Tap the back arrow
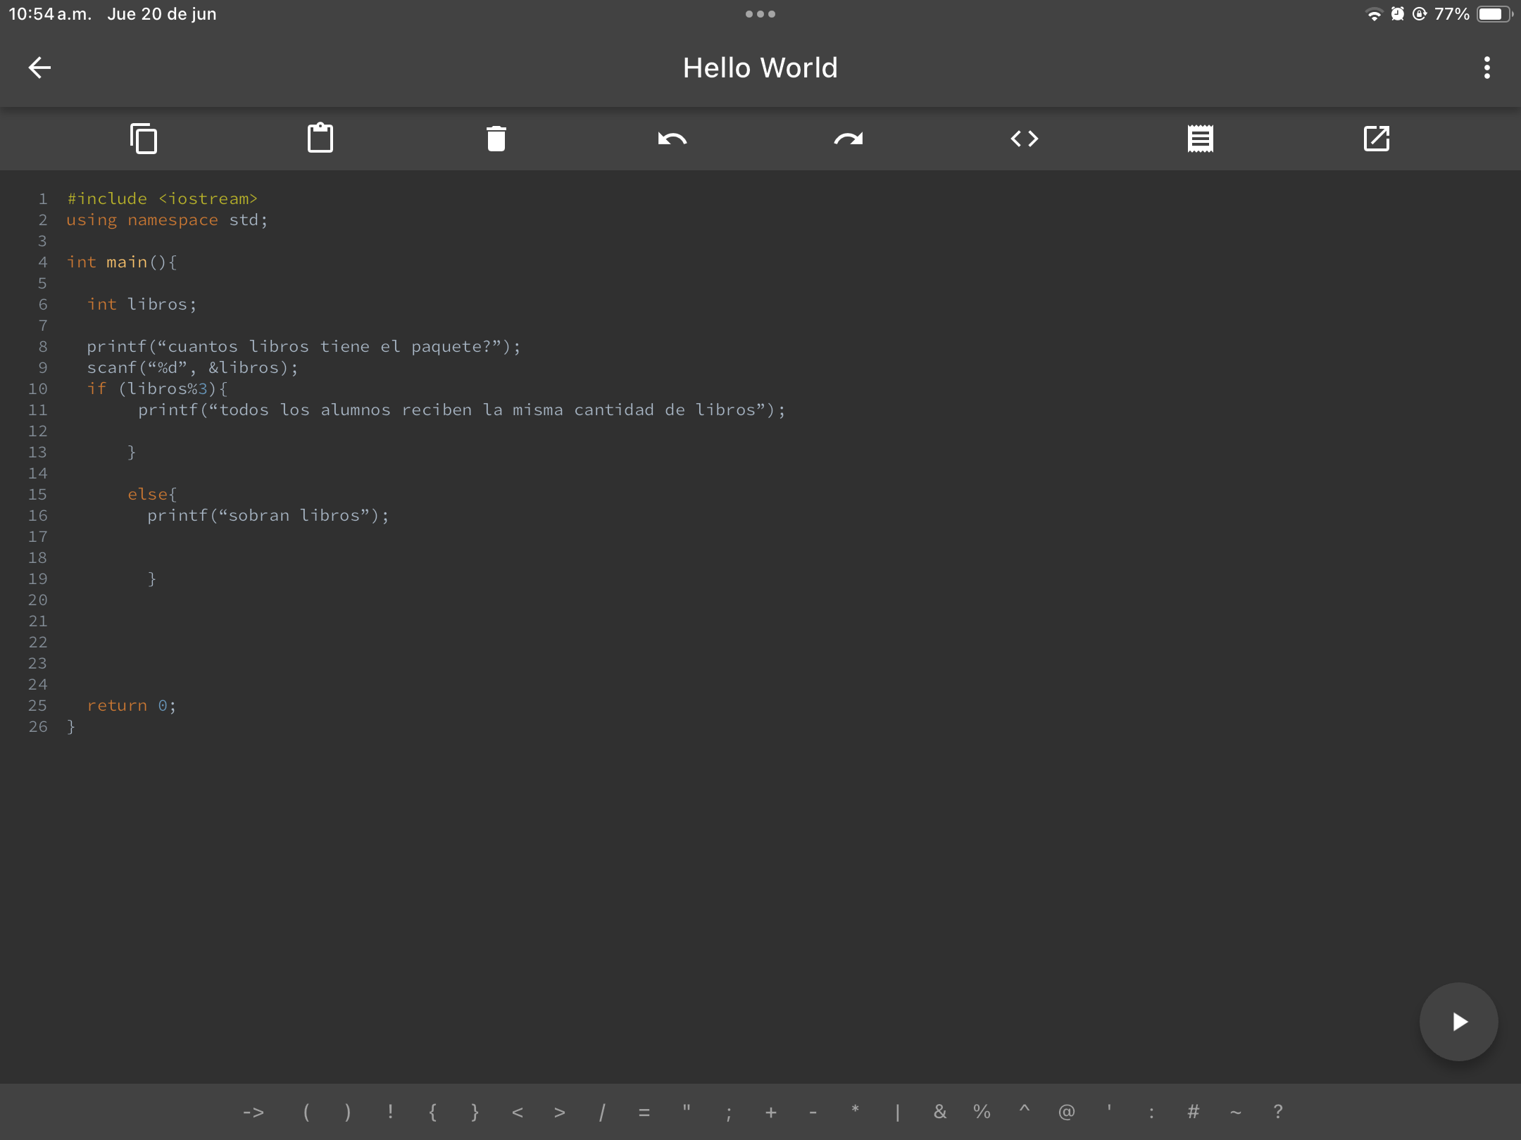1521x1140 pixels. tap(39, 68)
